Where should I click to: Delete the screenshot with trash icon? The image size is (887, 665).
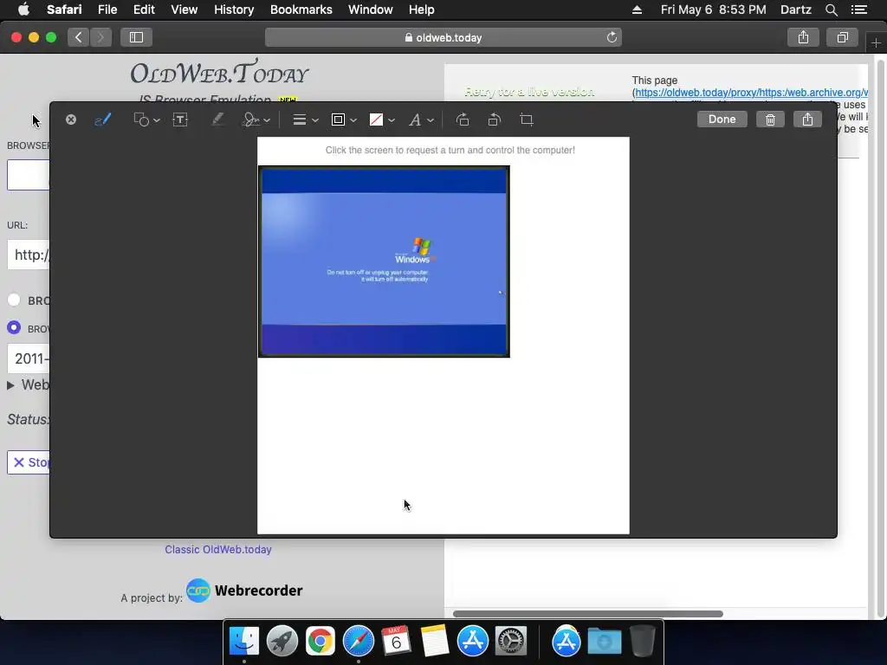click(770, 119)
